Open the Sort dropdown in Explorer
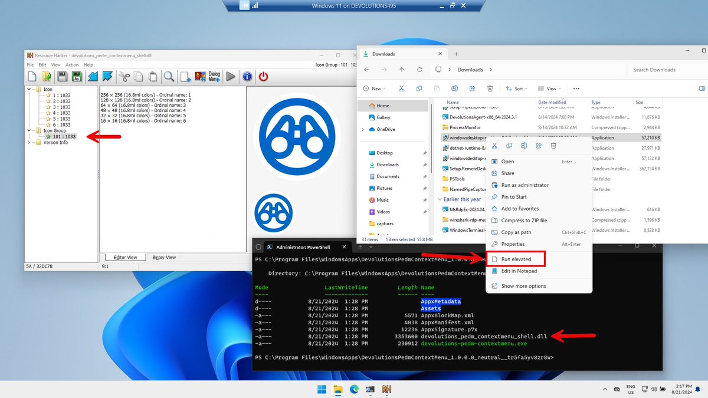Screen dimensions: 708x398 click(x=517, y=88)
